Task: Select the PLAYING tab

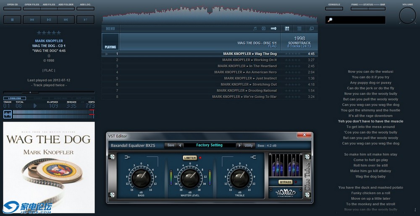Action: point(110,42)
